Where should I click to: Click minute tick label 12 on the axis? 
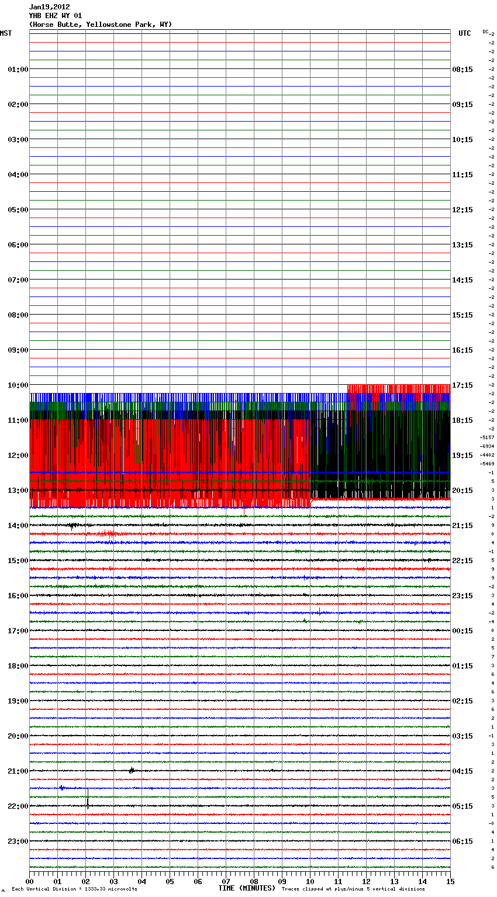click(367, 881)
